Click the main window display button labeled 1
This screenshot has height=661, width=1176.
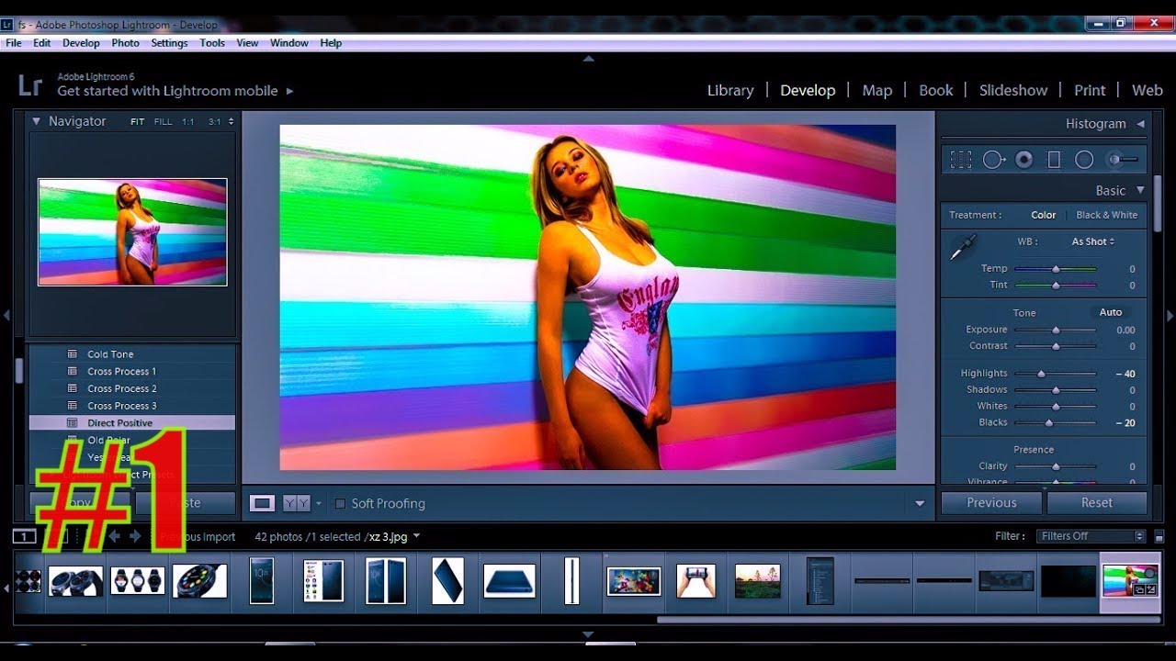point(25,536)
